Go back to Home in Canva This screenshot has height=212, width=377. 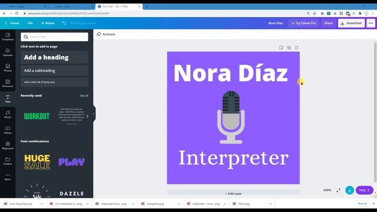click(x=12, y=23)
